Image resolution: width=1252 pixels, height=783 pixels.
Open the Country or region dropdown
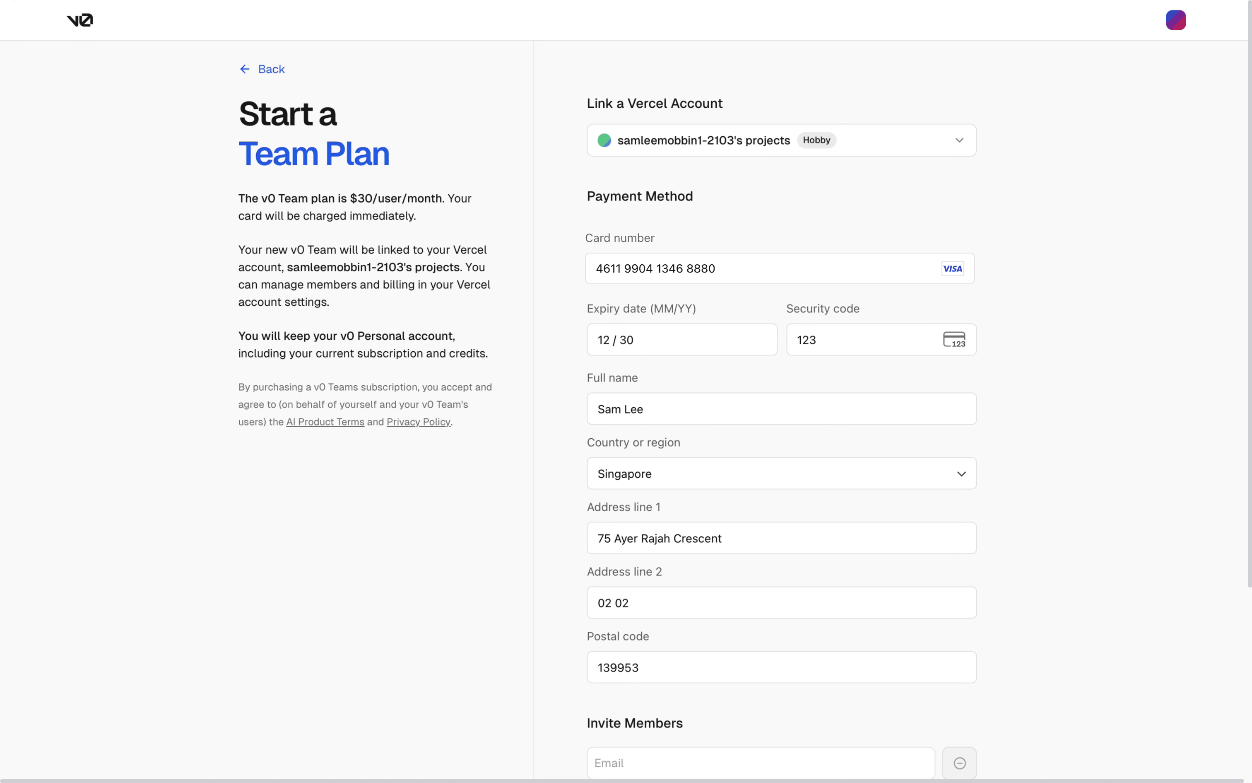[x=781, y=473]
